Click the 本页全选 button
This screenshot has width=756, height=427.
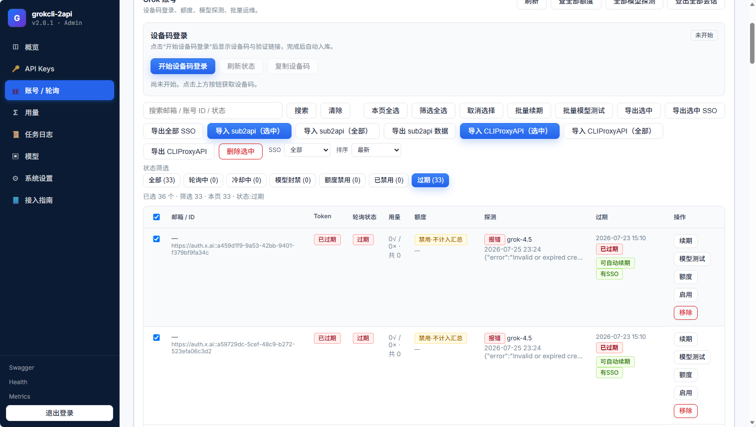(x=386, y=111)
